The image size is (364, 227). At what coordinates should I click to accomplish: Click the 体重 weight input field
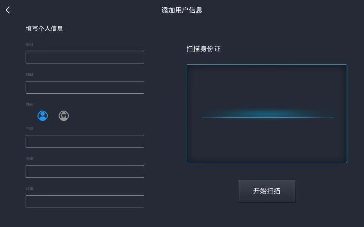coord(85,201)
